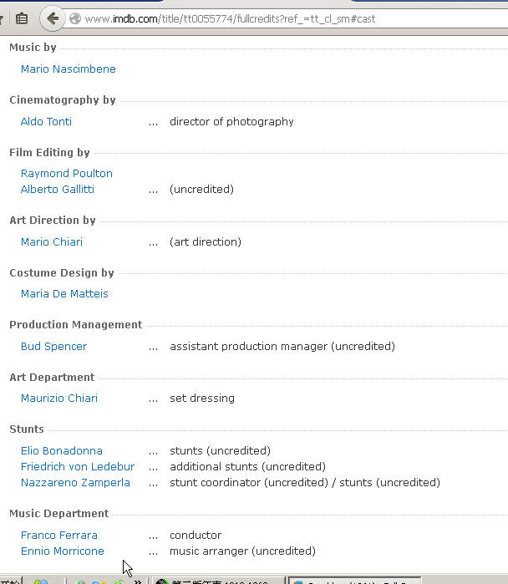
Task: Click the Maurizio Chiari set dressing link
Action: (59, 399)
